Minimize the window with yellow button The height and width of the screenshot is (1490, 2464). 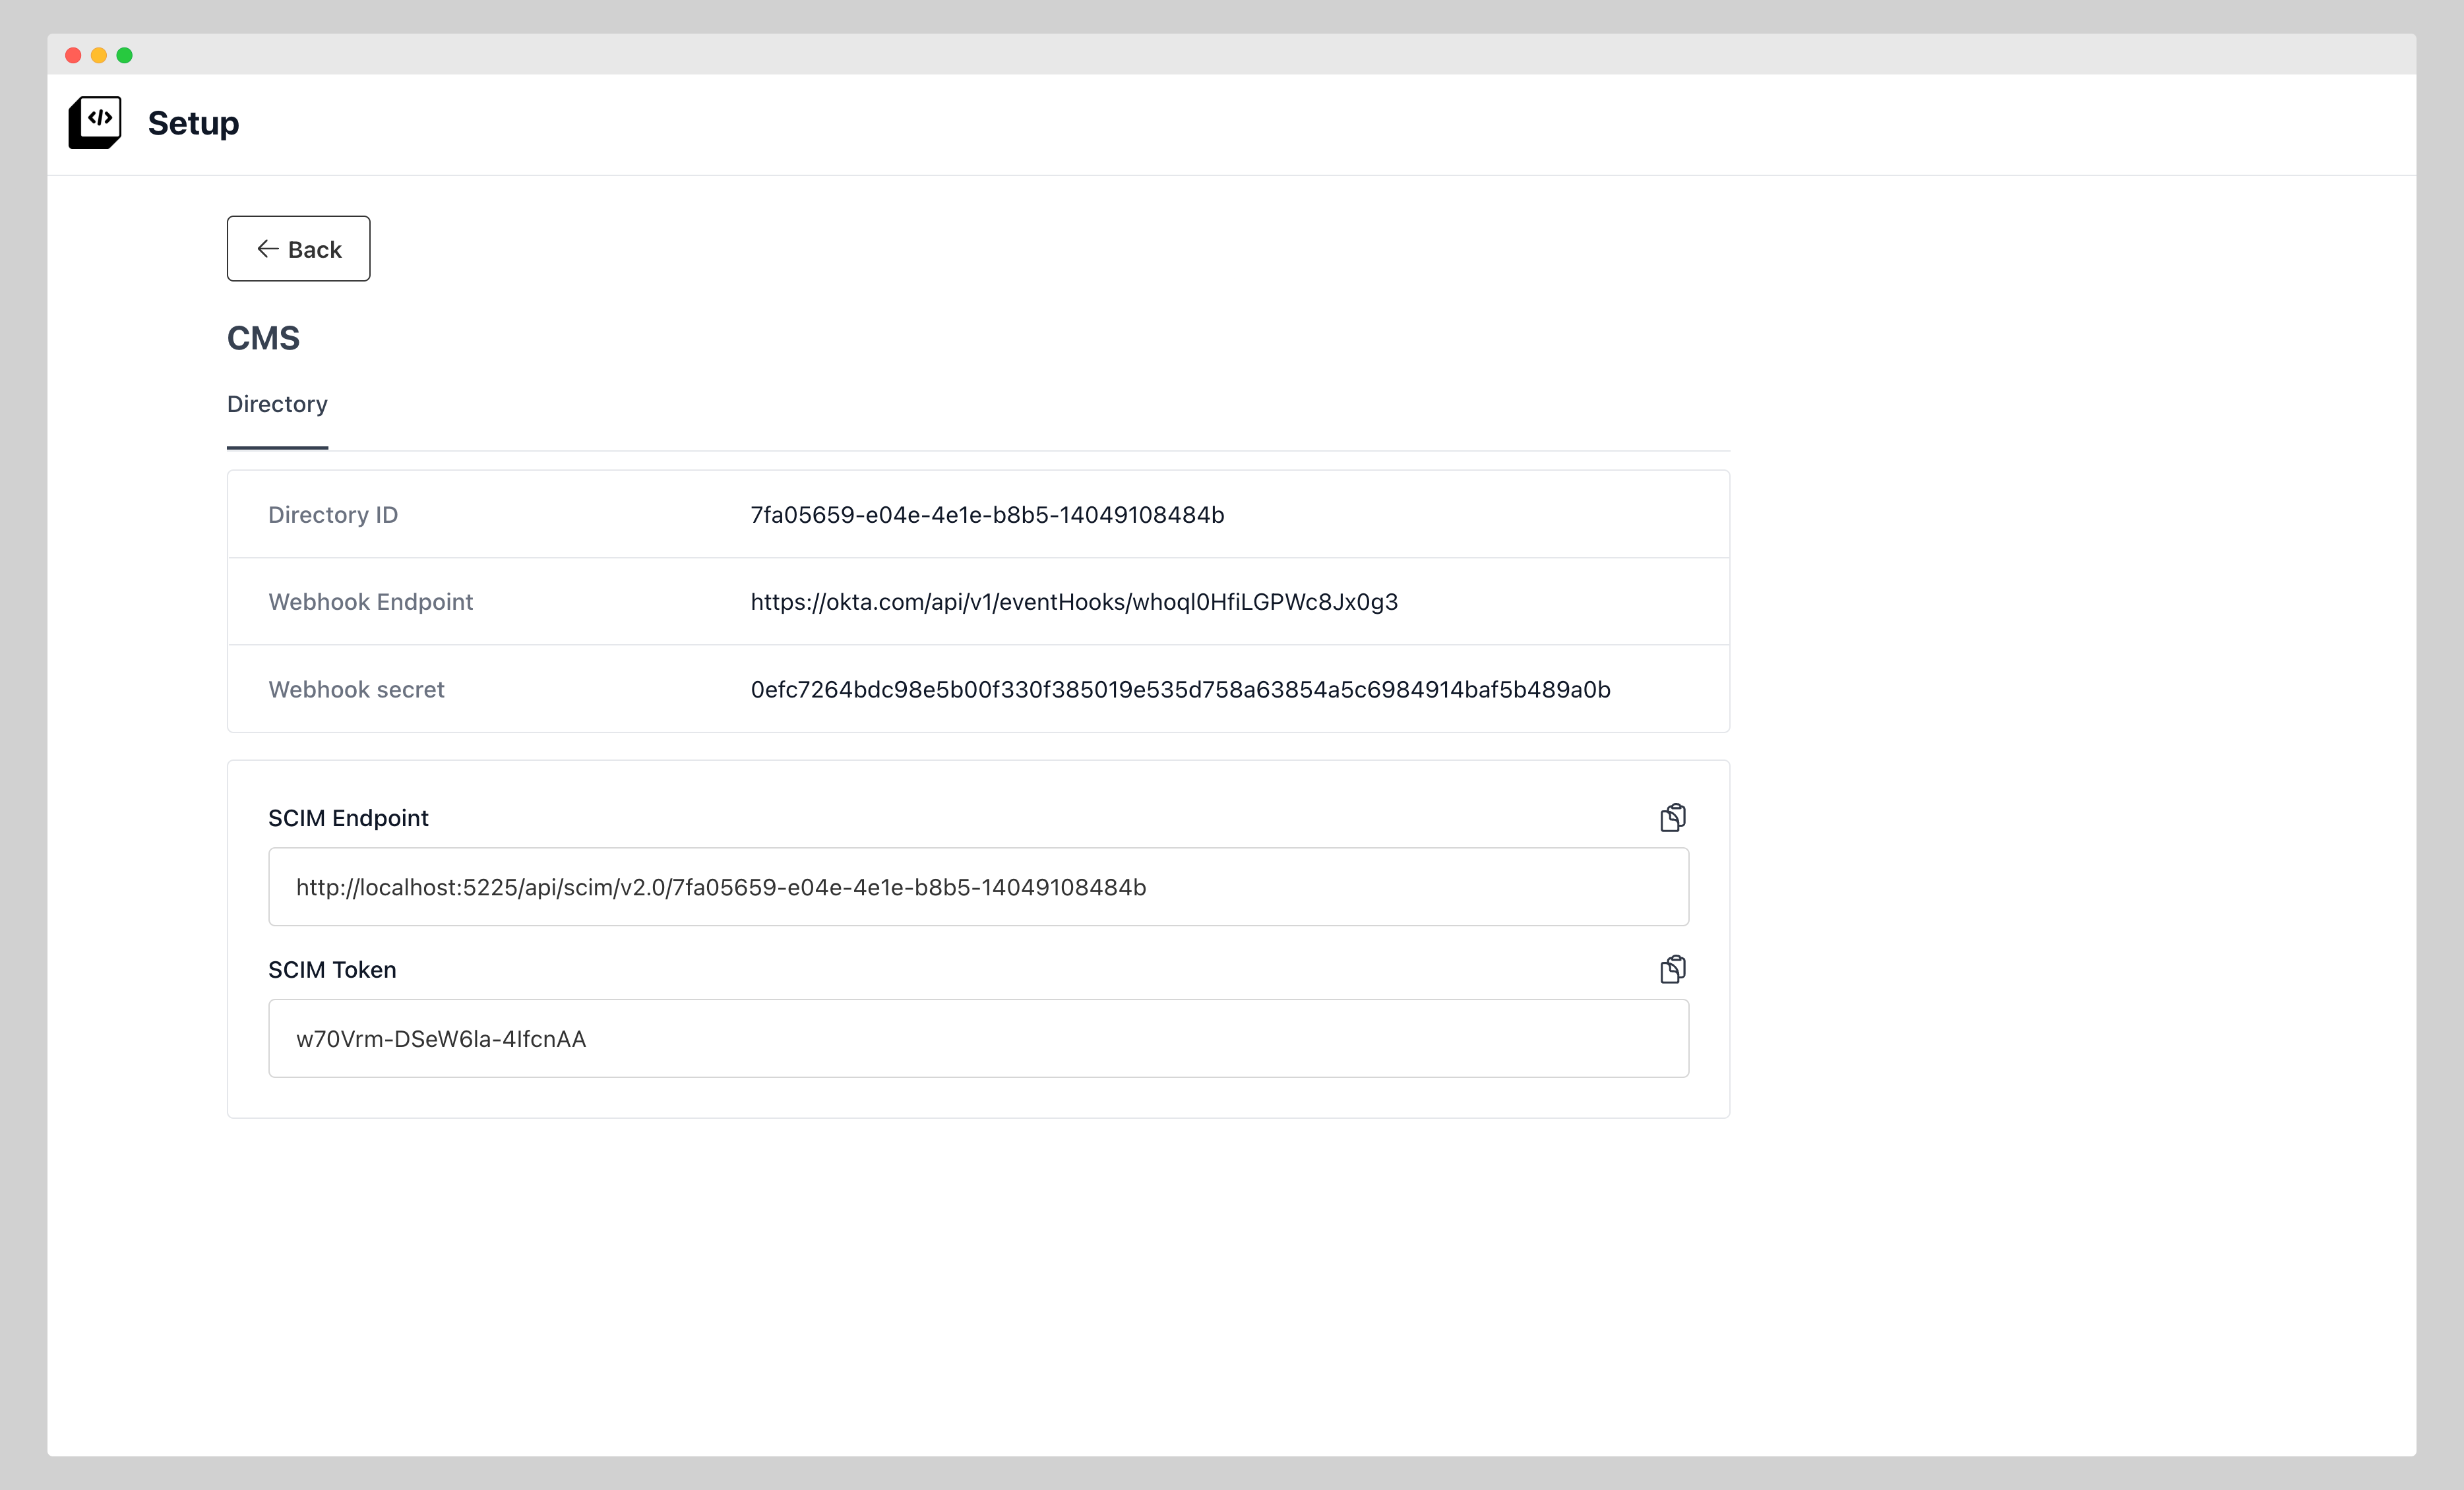(99, 55)
